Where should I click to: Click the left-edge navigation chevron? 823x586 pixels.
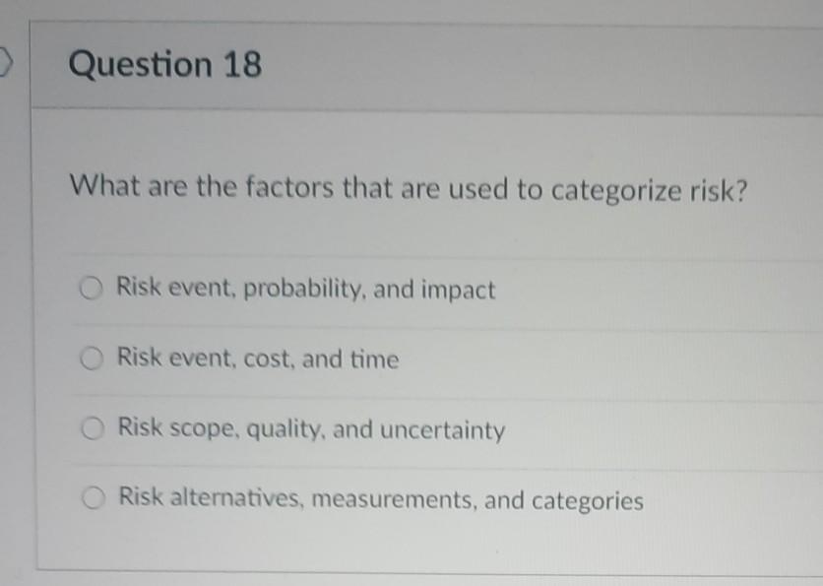[x=6, y=63]
